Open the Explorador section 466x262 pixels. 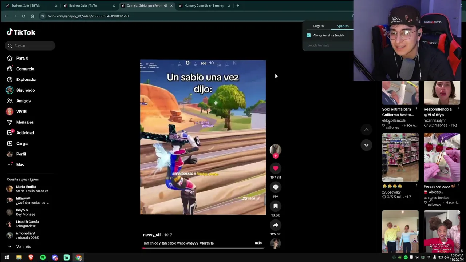click(x=21, y=79)
